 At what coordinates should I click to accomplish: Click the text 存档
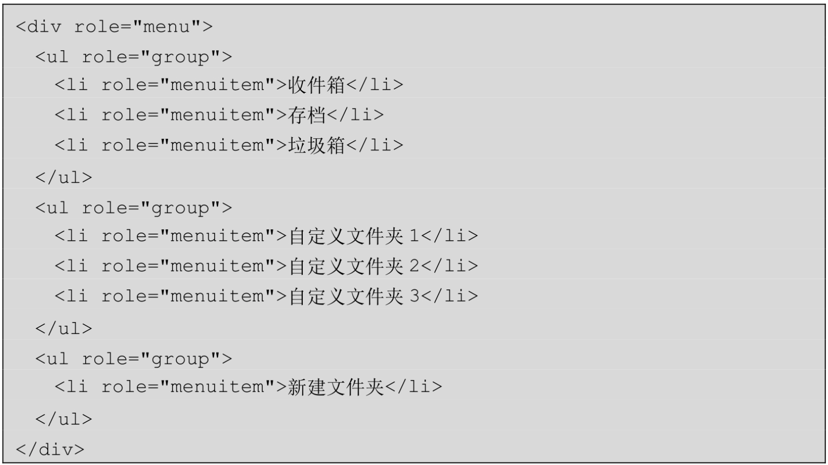tap(307, 115)
